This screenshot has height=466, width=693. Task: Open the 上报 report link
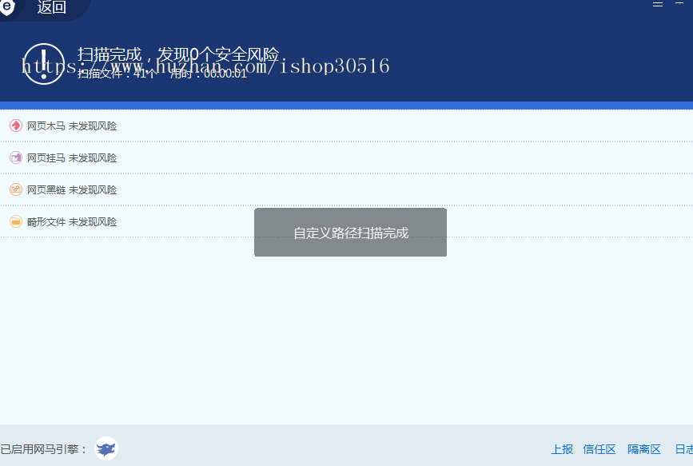[562, 449]
